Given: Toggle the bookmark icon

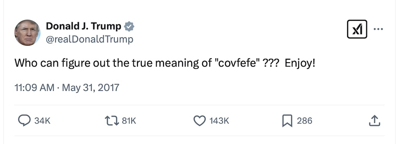Looking at the screenshot, I should [287, 121].
